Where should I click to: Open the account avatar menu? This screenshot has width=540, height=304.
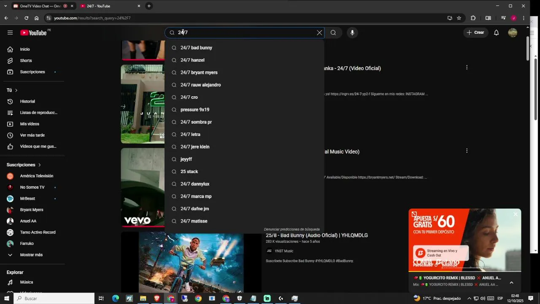coord(513,33)
